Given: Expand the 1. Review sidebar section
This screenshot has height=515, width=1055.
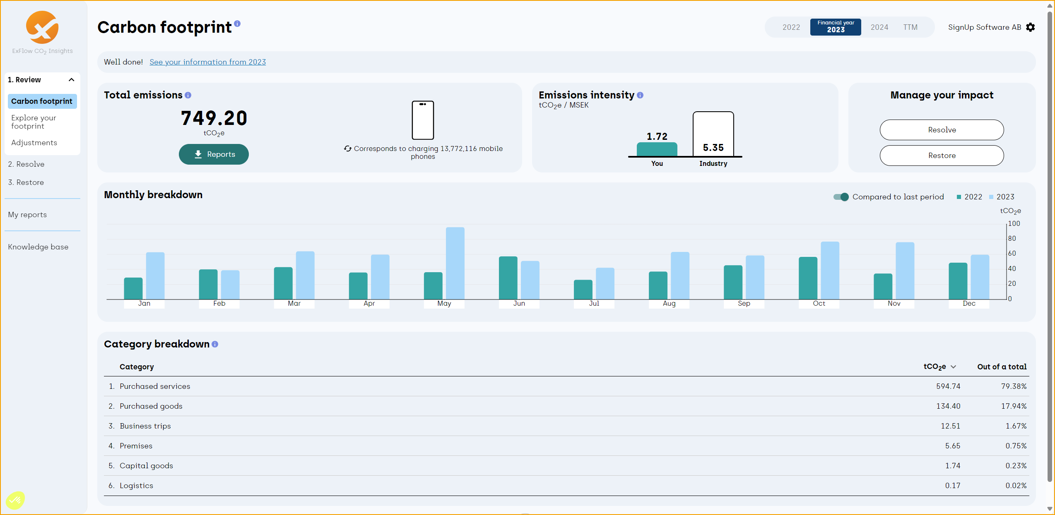Looking at the screenshot, I should click(72, 79).
